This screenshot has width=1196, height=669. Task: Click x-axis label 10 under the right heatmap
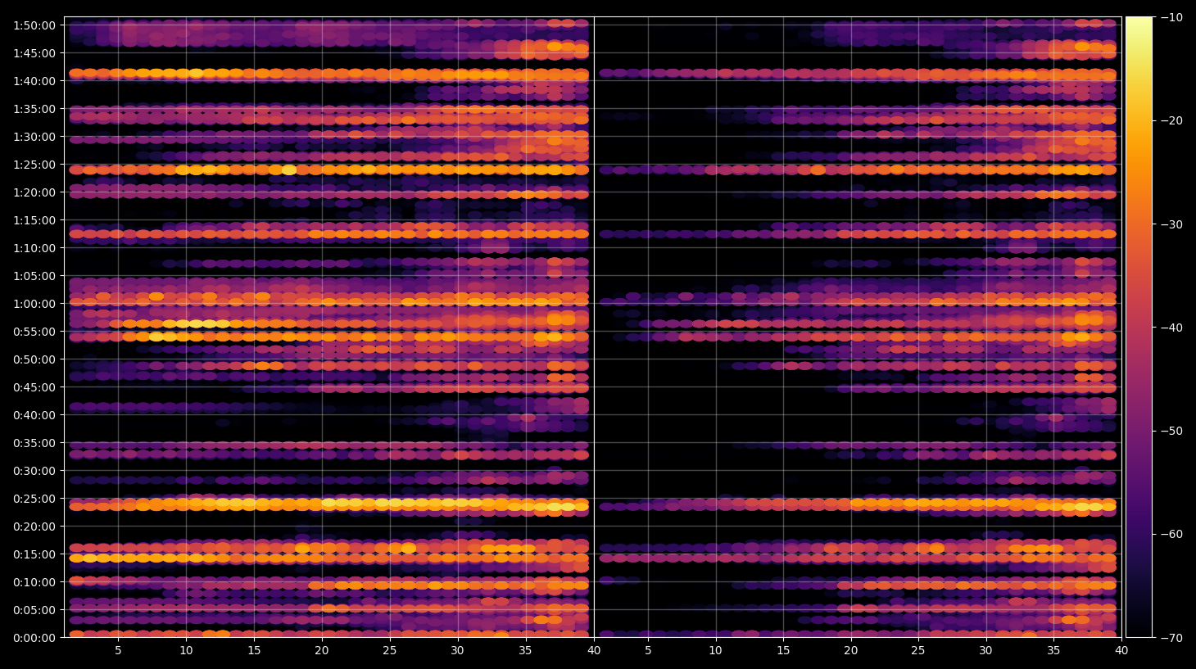(715, 651)
